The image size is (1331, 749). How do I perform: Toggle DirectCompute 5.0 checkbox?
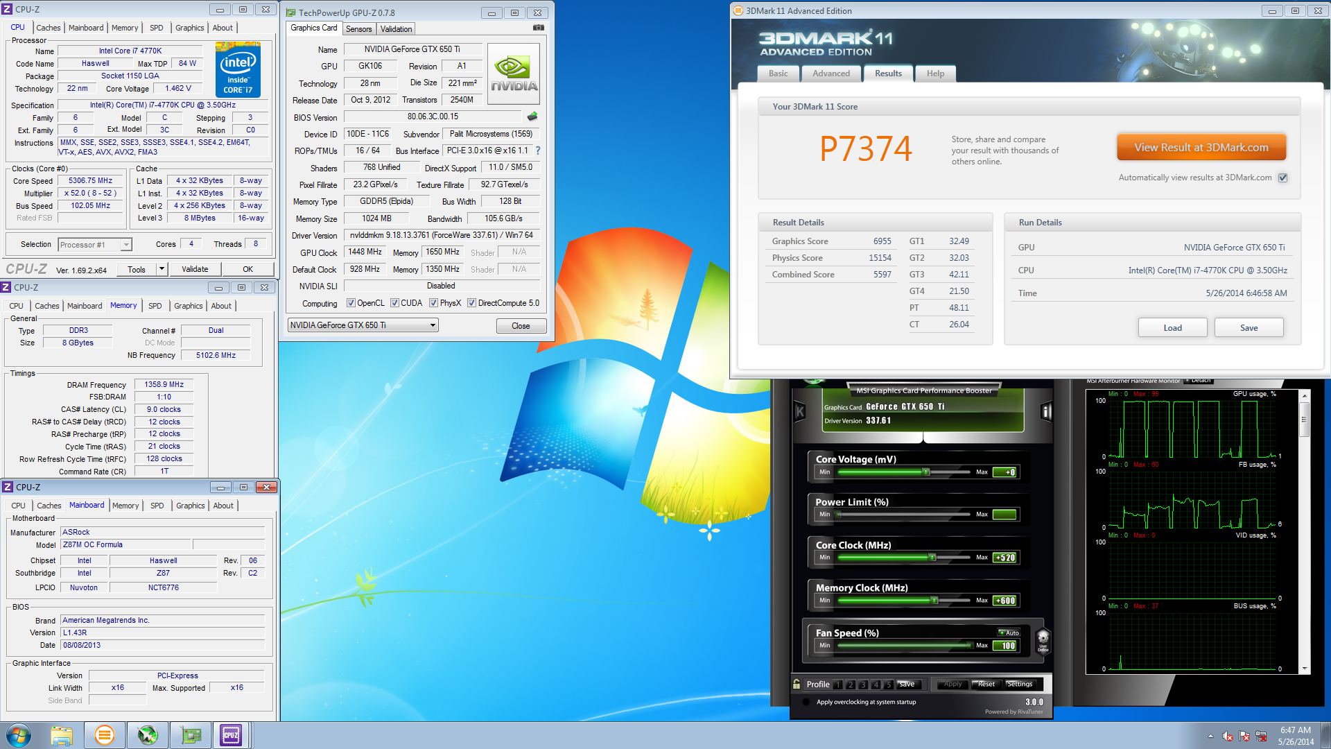click(x=471, y=303)
